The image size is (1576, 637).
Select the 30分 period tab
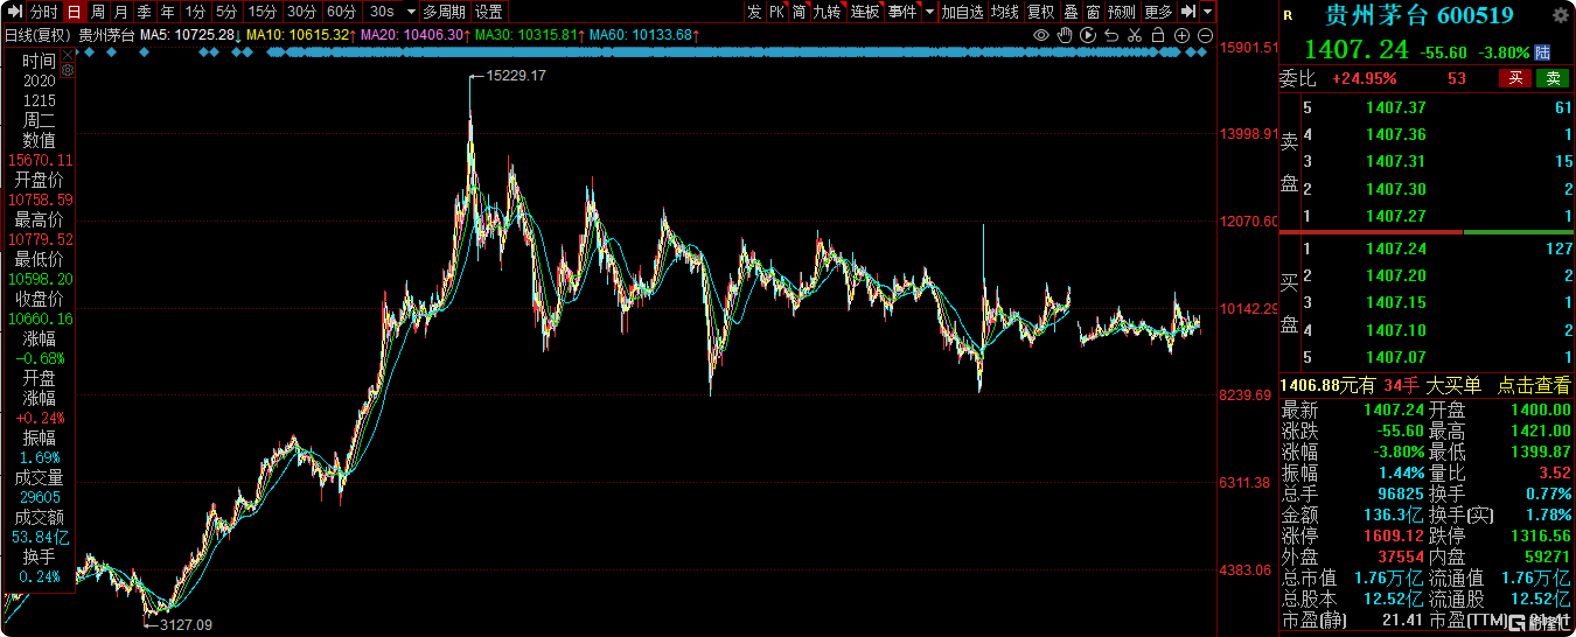[x=302, y=11]
